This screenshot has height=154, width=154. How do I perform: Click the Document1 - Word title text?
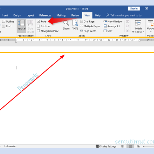(77, 9)
